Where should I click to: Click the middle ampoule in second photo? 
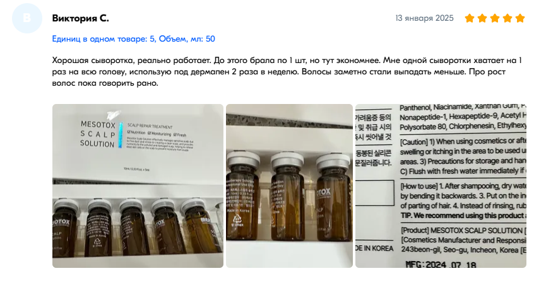tap(288, 196)
